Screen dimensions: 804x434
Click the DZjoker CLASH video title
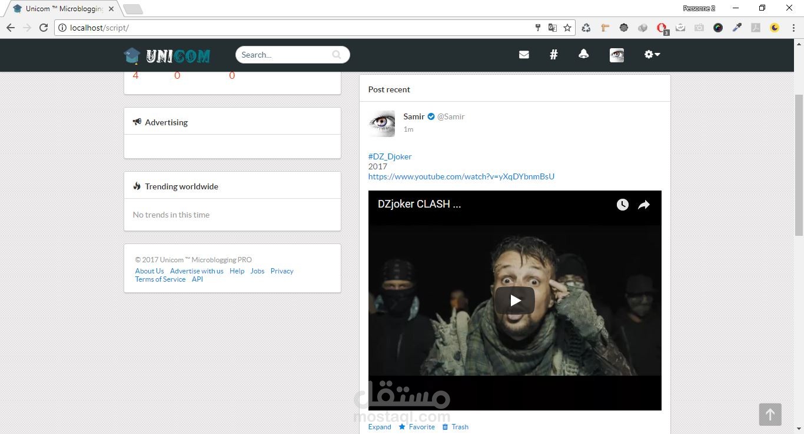tap(419, 204)
